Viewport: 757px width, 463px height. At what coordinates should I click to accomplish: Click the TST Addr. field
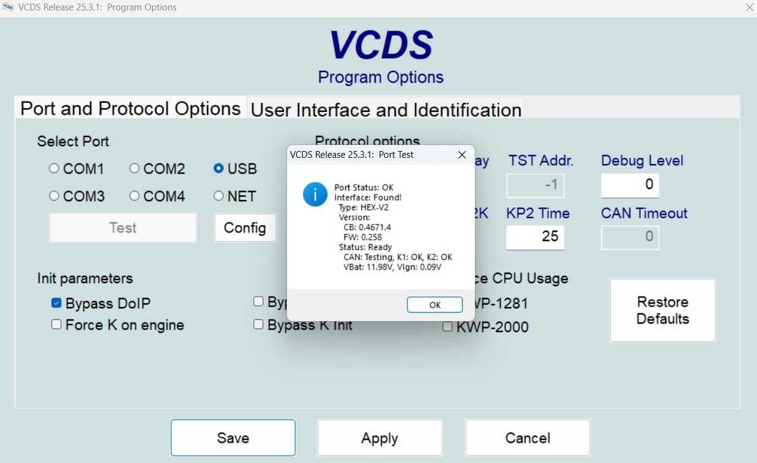[x=535, y=185]
